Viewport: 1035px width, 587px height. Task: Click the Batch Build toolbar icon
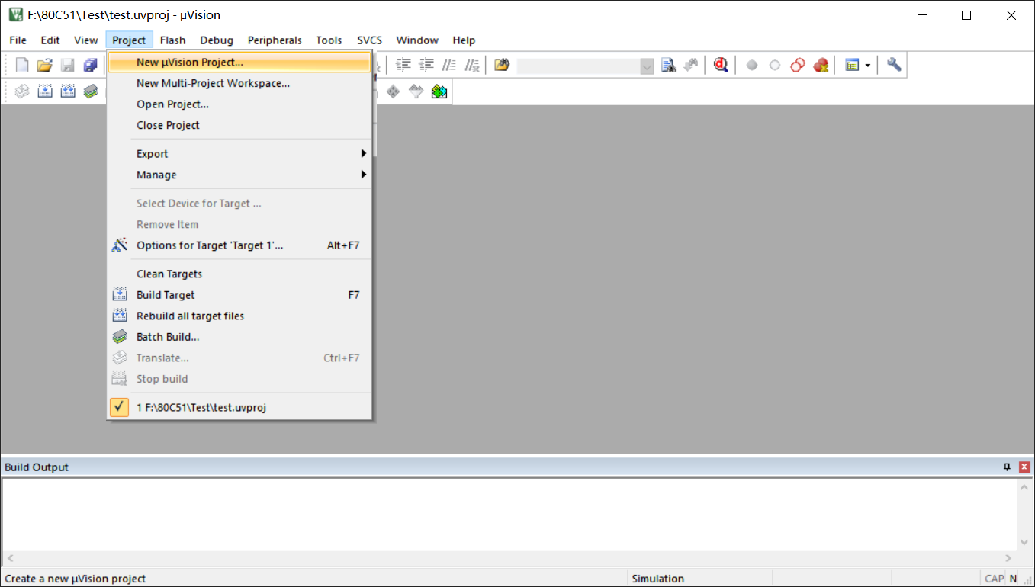tap(91, 92)
